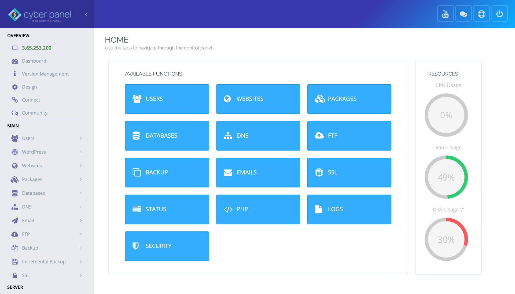
Task: Toggle the Email sidebar section
Action: click(x=46, y=221)
